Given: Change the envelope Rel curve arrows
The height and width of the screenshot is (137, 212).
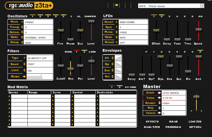Looking at the screenshot, I should 112,76.
